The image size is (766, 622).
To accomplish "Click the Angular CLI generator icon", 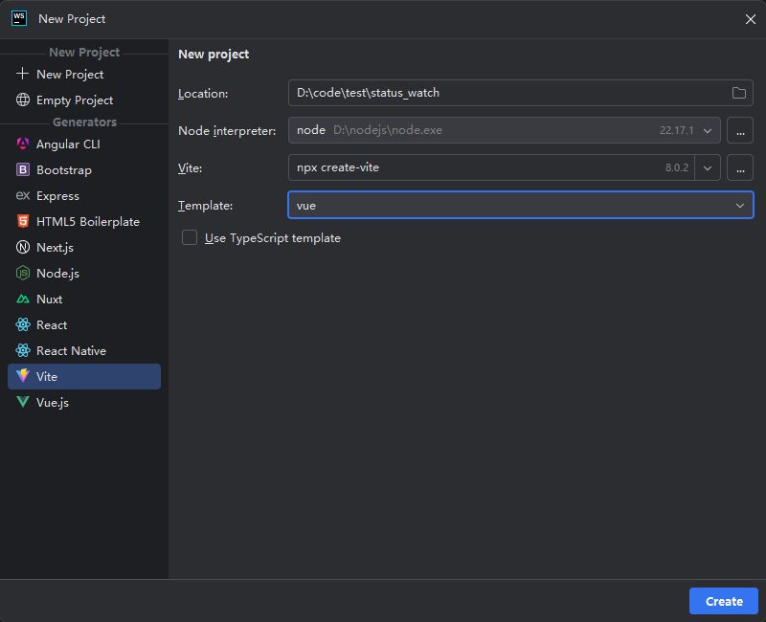I will tap(22, 144).
